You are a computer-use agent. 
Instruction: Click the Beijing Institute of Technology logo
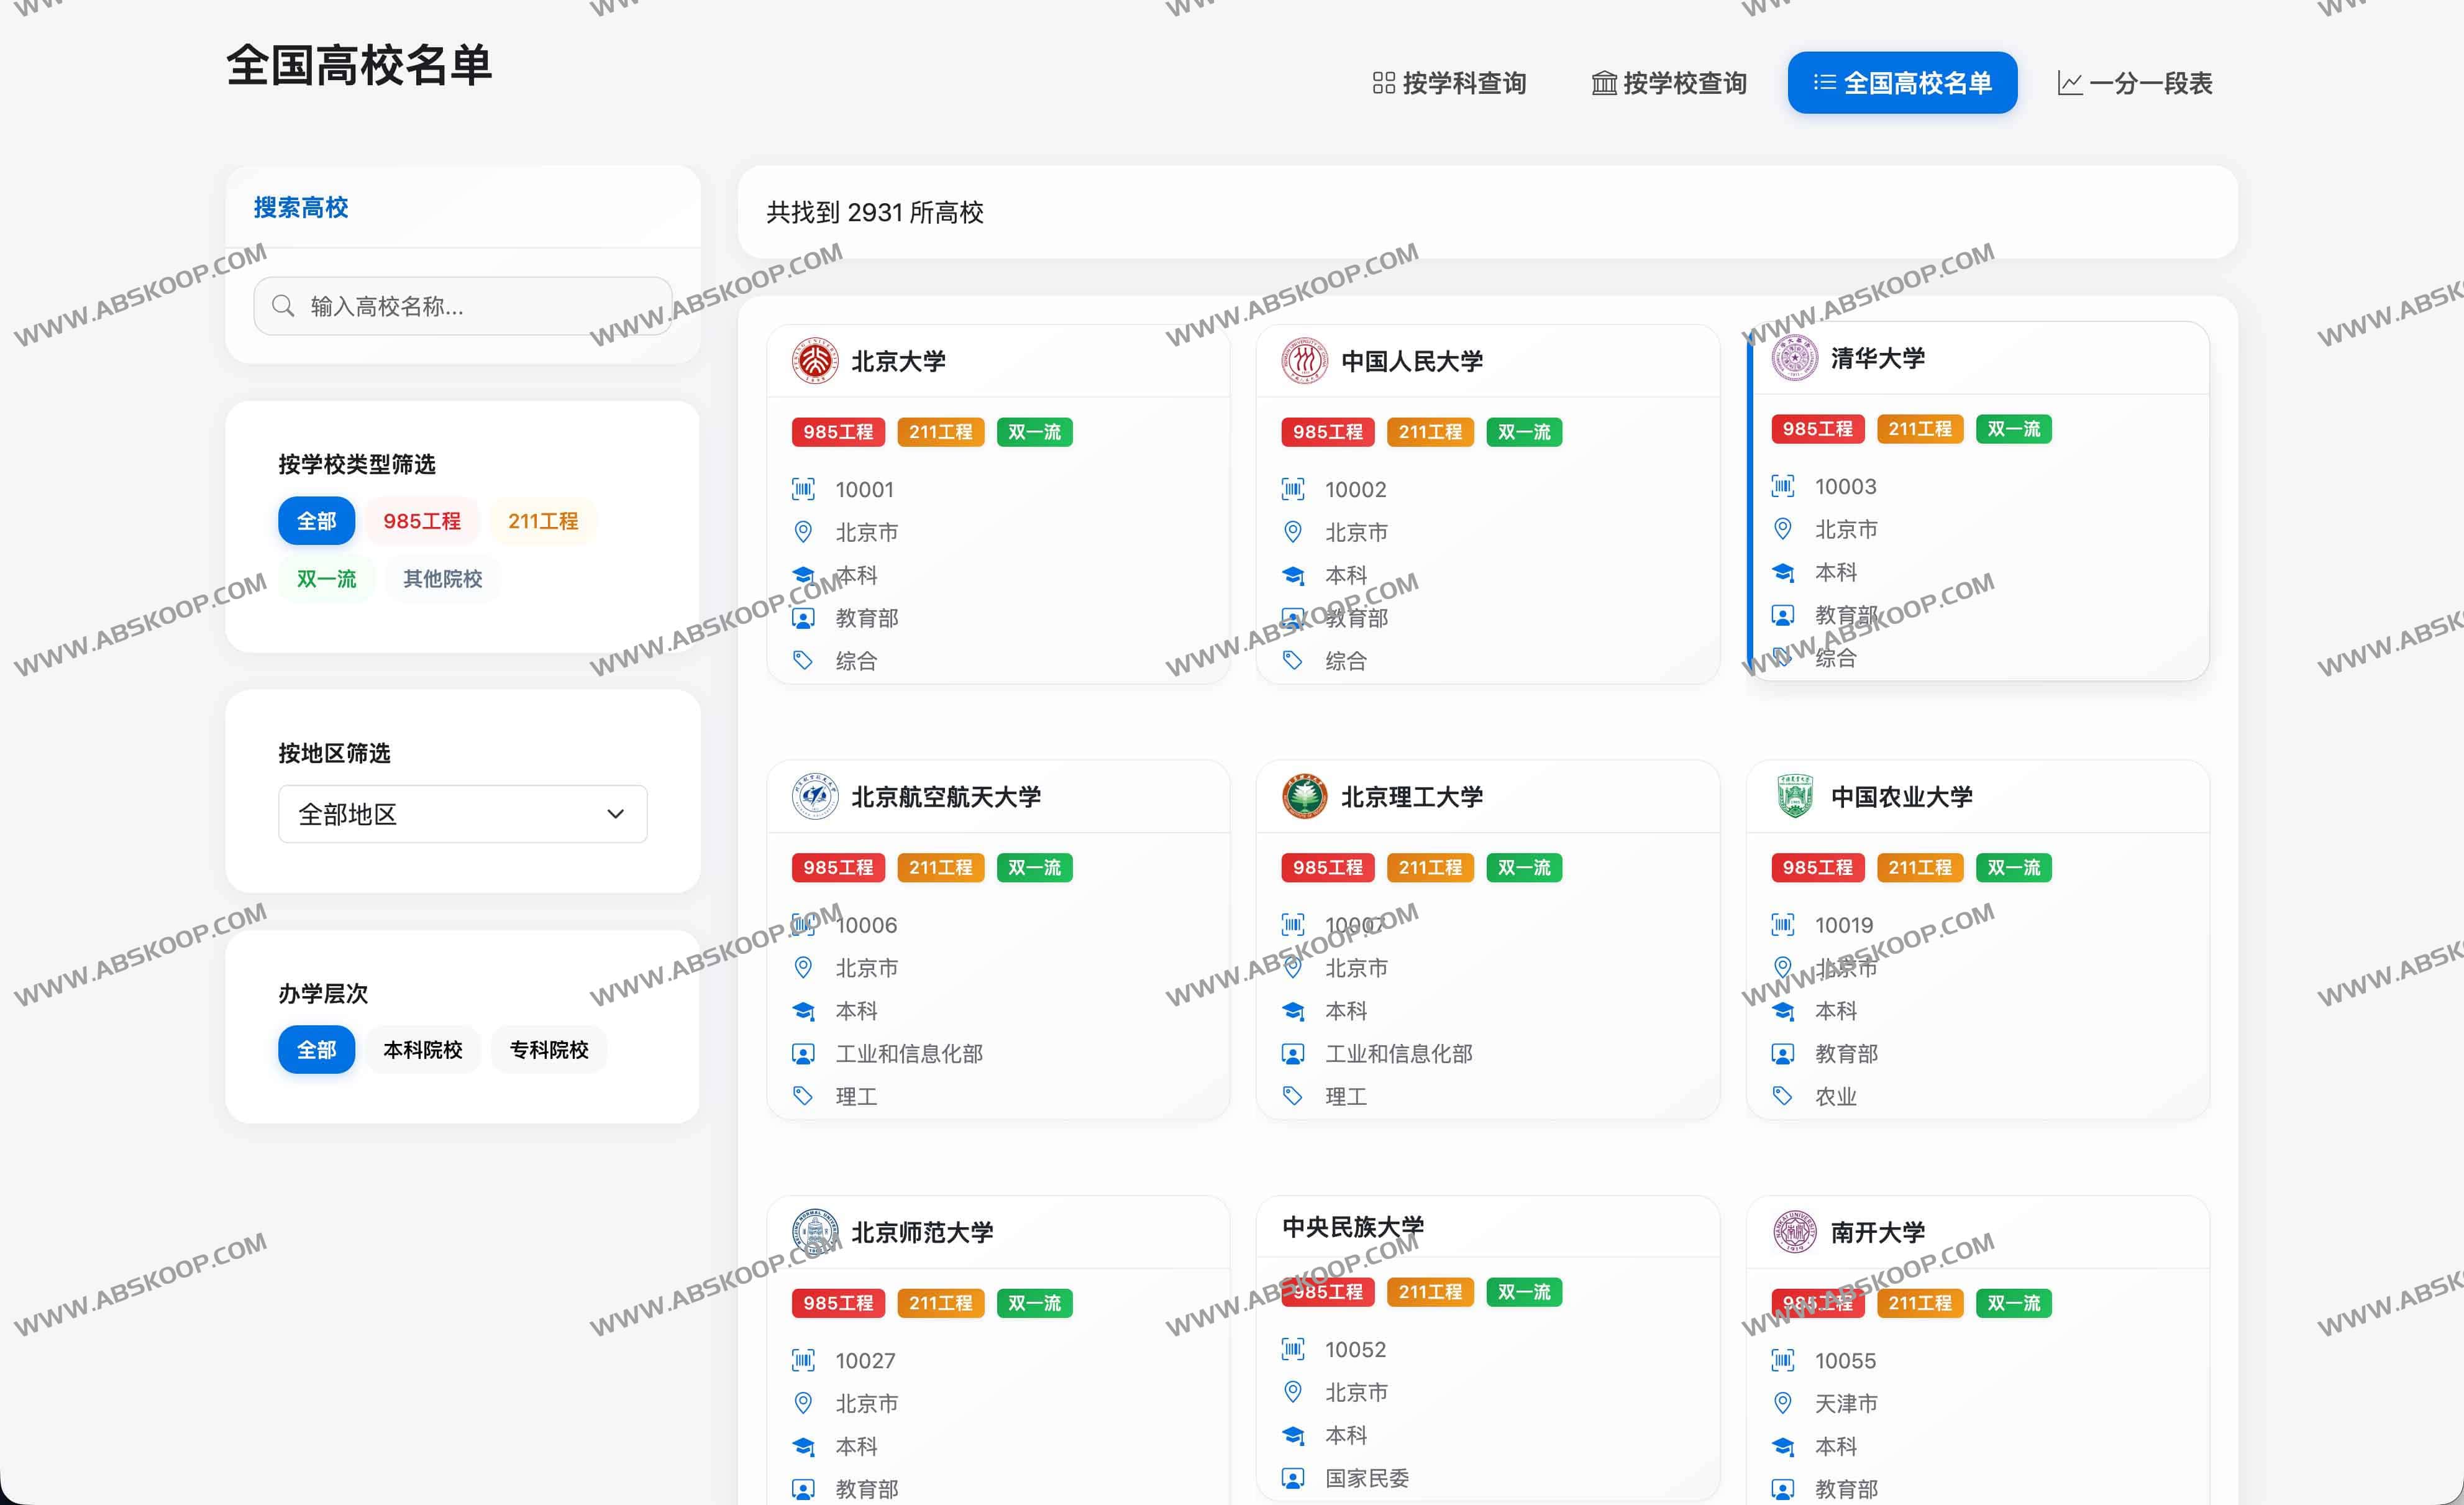point(1304,797)
